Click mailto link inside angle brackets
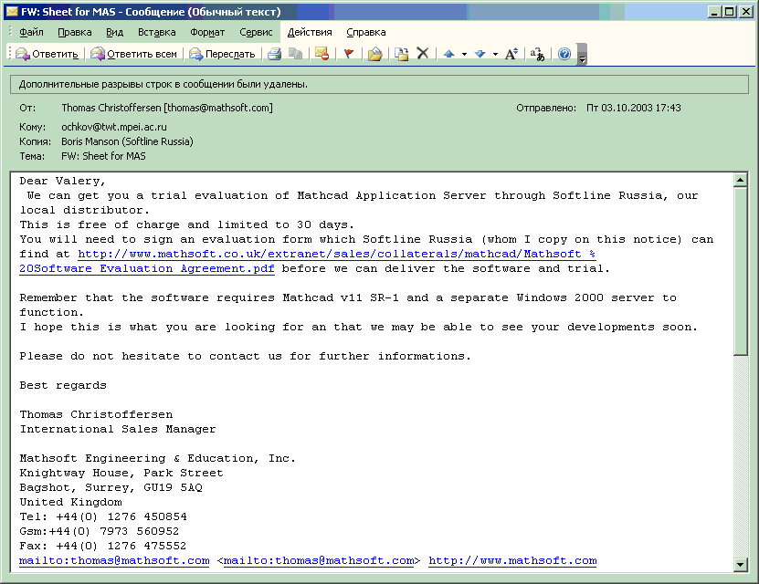This screenshot has height=584, width=759. click(x=319, y=561)
